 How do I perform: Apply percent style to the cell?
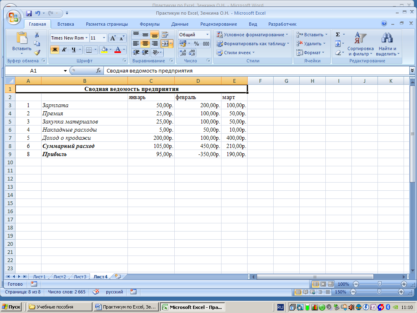[197, 44]
